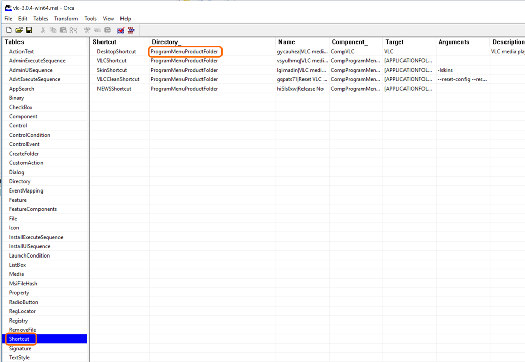This screenshot has width=525, height=362.
Task: Open the Tools menu
Action: point(90,19)
